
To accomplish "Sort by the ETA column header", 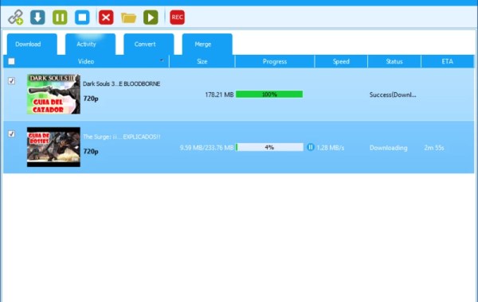I will pyautogui.click(x=448, y=61).
